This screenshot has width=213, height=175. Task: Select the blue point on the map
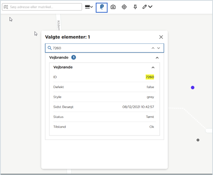pyautogui.click(x=193, y=88)
